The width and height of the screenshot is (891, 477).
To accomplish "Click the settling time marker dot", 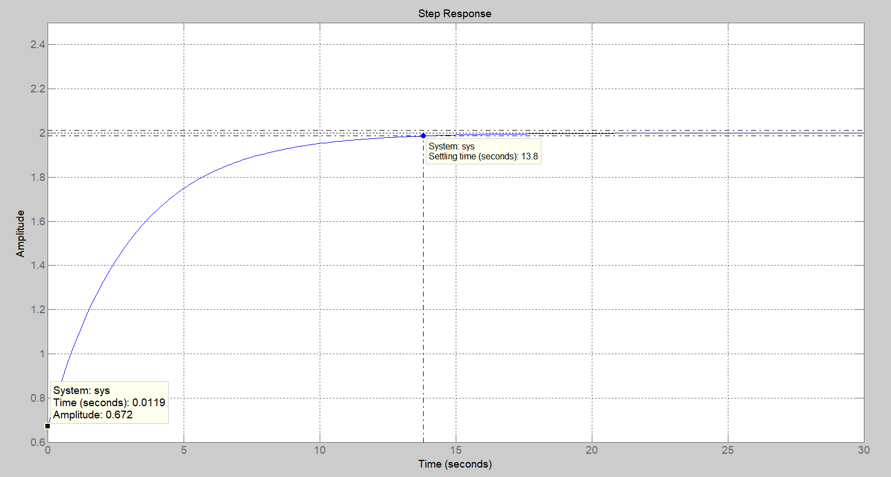I will 423,136.
